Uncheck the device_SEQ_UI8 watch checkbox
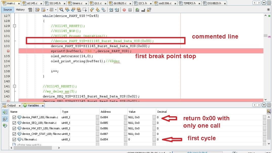Image resolution: width=272 pixels, height=153 pixels. (14, 123)
